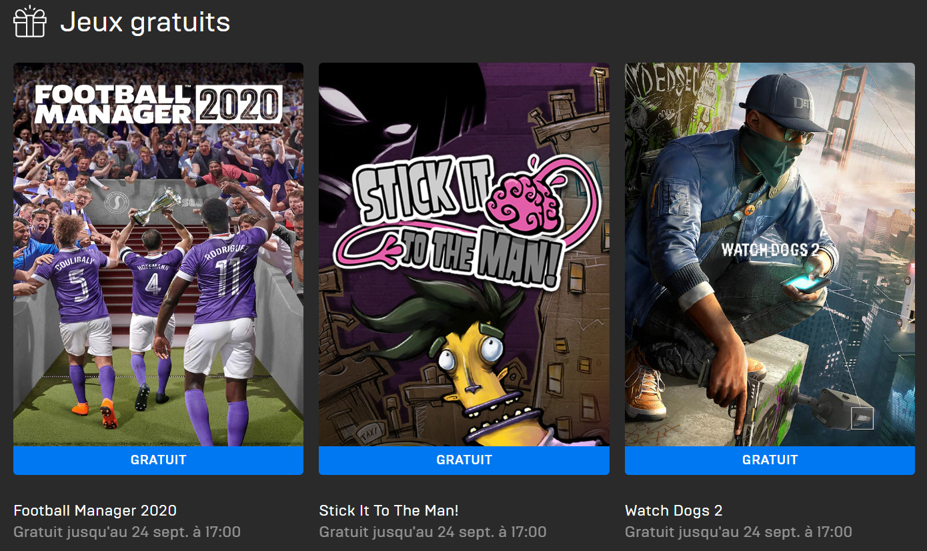Click GRATUIT button under Football Manager 2020

tap(158, 460)
